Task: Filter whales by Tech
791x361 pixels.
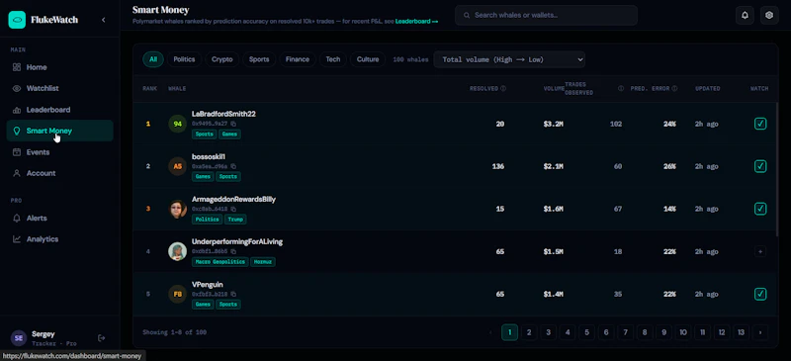Action: pos(333,59)
